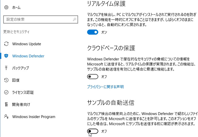Click the 設定の検索 search field
Image resolution: width=198 pixels, height=137 pixels.
coord(41,20)
